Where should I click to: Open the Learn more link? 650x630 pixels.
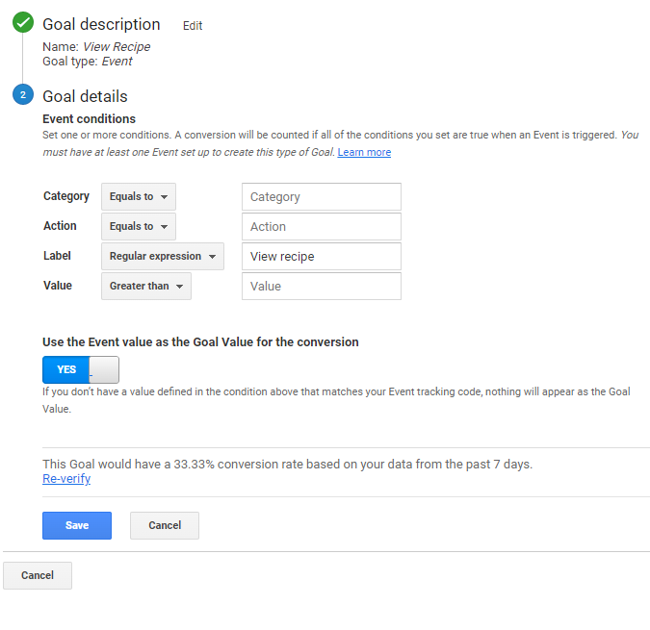click(x=364, y=152)
